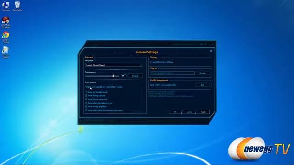Reset transparency with the Default button
Image resolution: width=294 pixels, height=165 pixels.
(136, 76)
